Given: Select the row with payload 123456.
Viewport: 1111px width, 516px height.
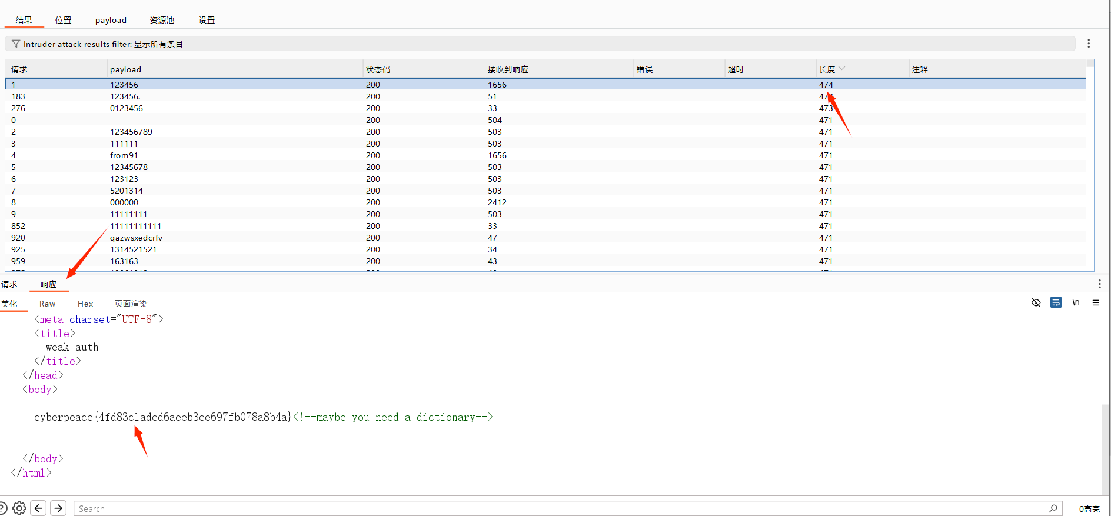Looking at the screenshot, I should (545, 85).
